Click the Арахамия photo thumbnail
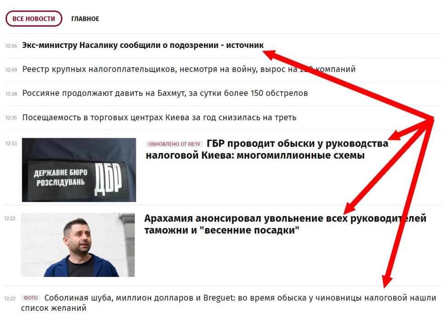Image resolution: width=442 pixels, height=318 pixels. coord(78,245)
